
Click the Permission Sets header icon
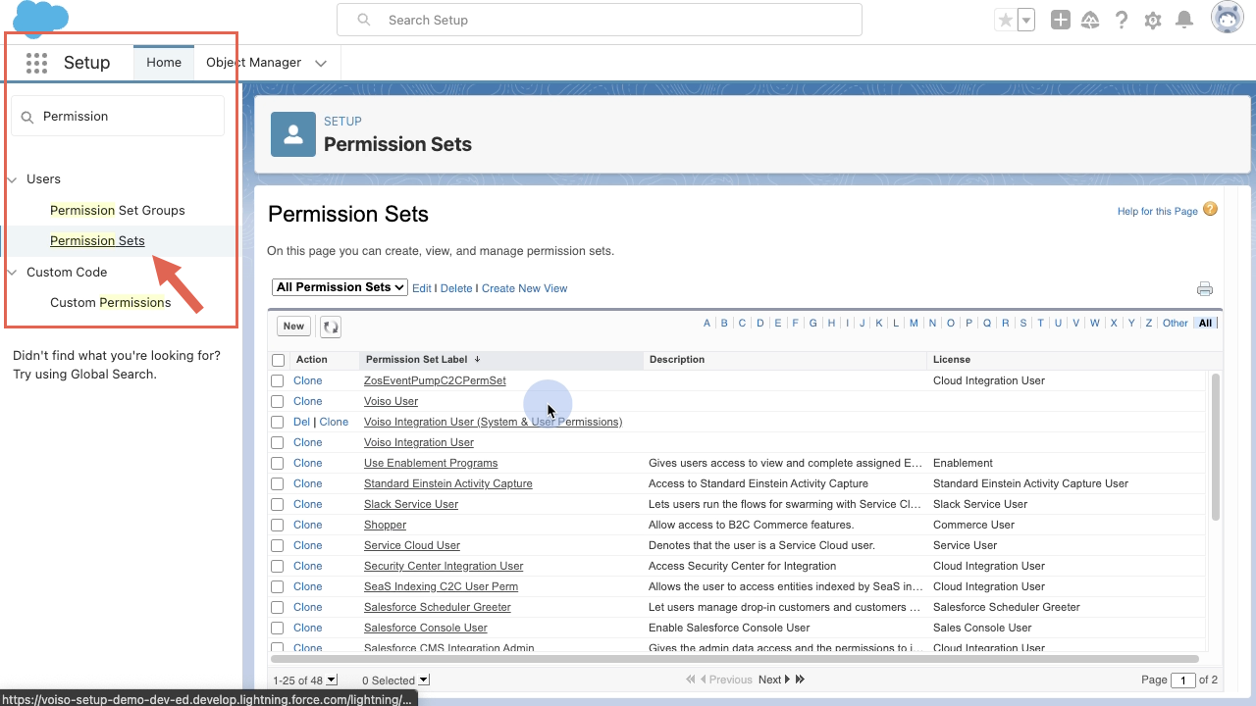293,134
